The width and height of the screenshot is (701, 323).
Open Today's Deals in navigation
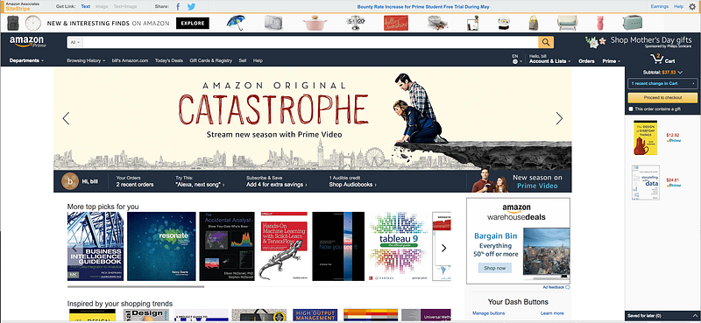[169, 60]
